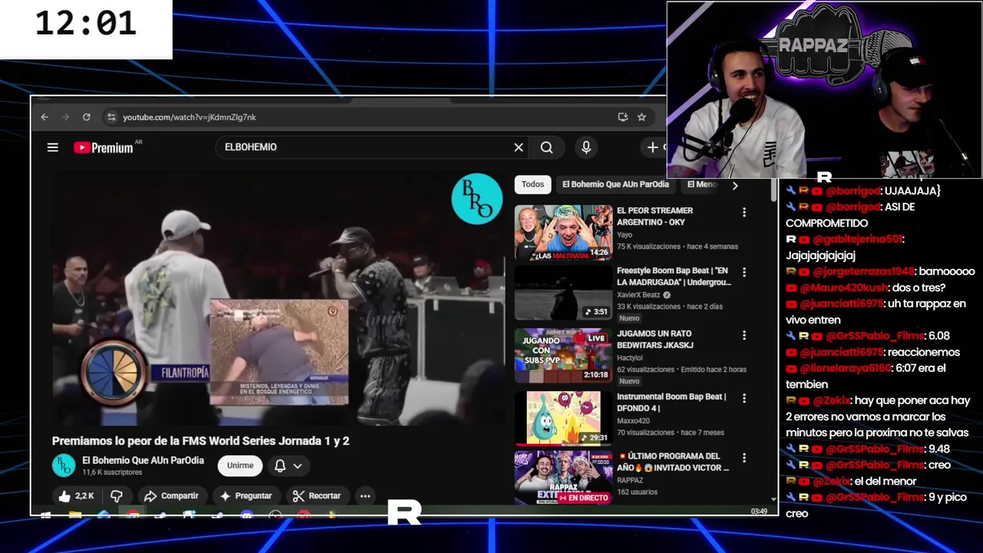Like the video with 2,2 K thumbs up

(x=75, y=496)
